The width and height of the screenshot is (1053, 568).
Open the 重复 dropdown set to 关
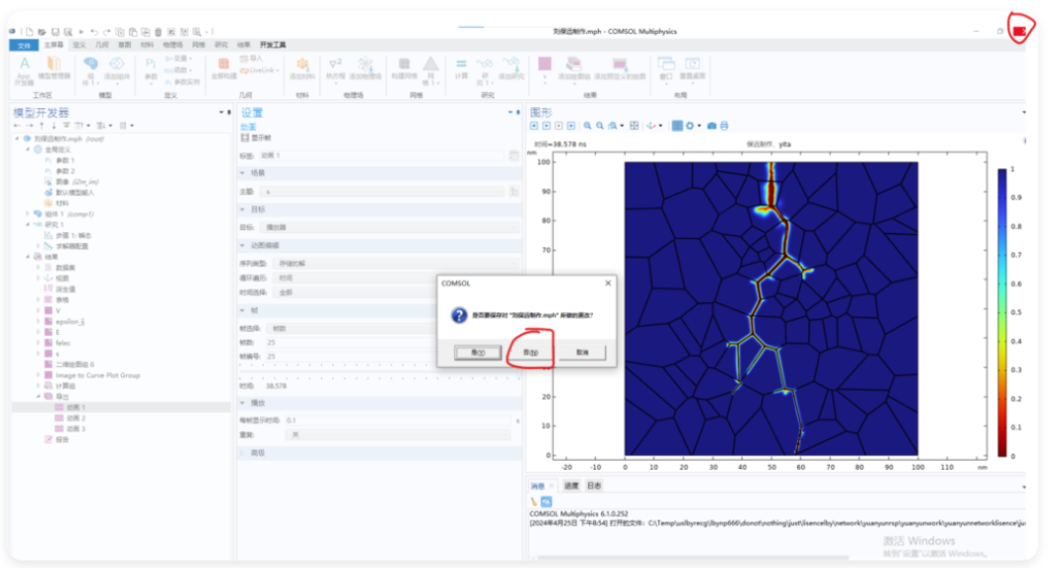[x=399, y=435]
